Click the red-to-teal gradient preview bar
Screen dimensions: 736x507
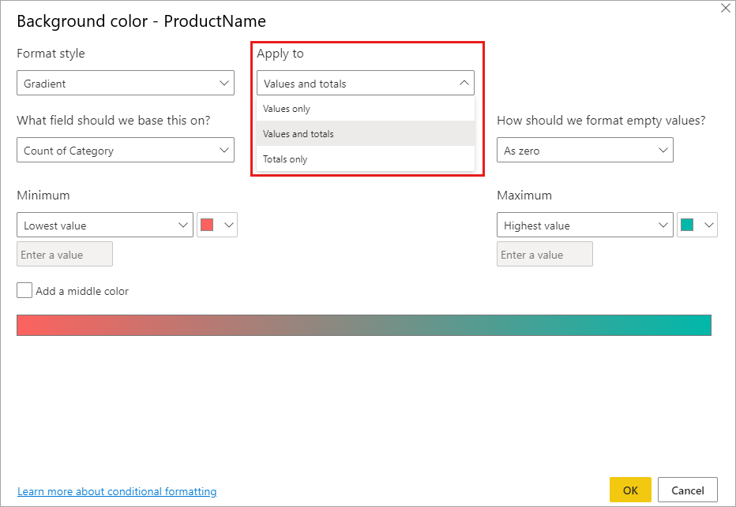[364, 325]
